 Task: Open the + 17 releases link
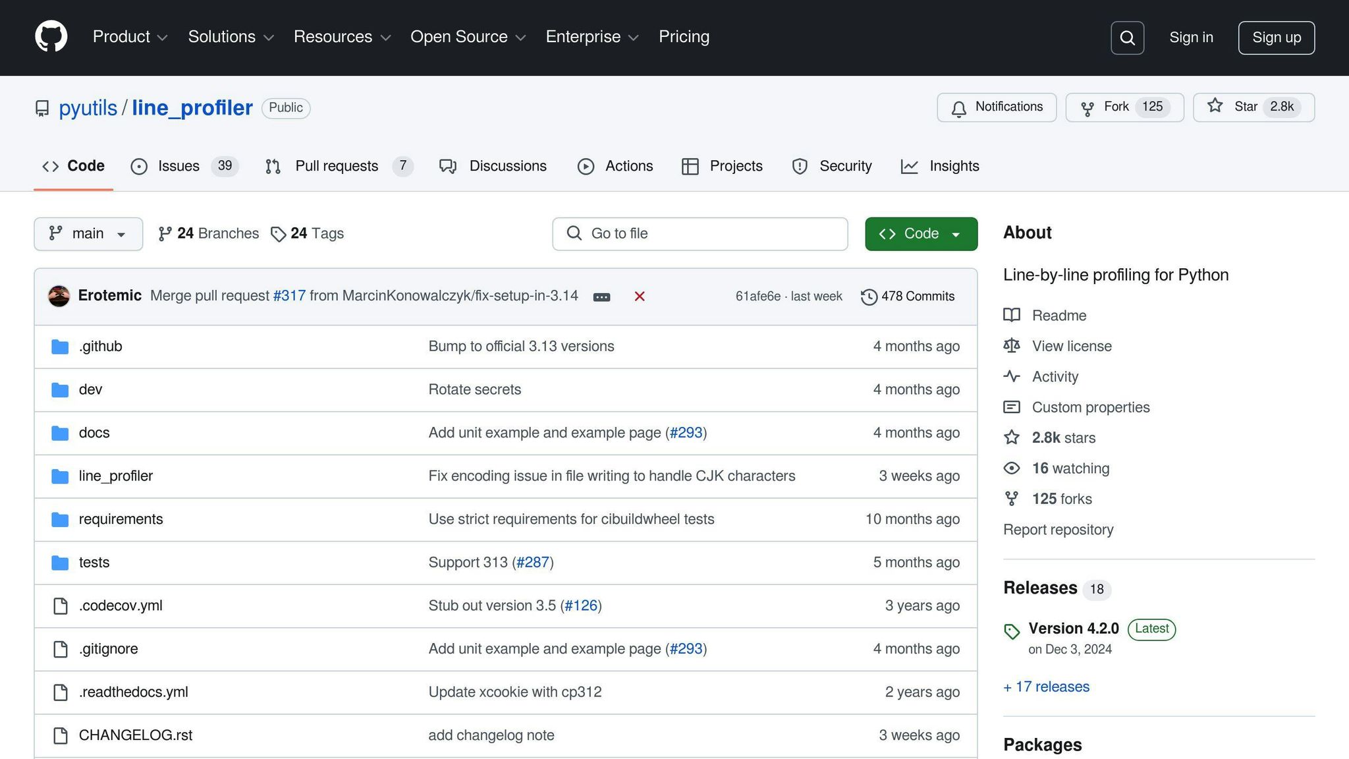pyautogui.click(x=1046, y=687)
